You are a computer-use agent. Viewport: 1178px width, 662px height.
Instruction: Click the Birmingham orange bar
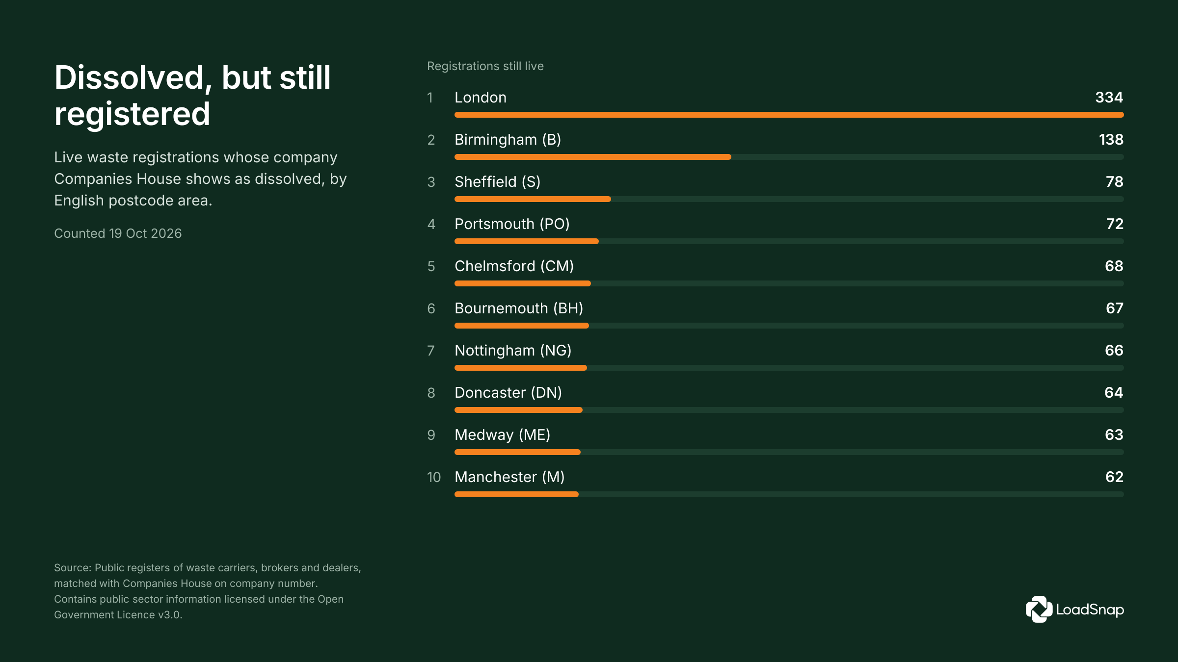[x=593, y=157]
